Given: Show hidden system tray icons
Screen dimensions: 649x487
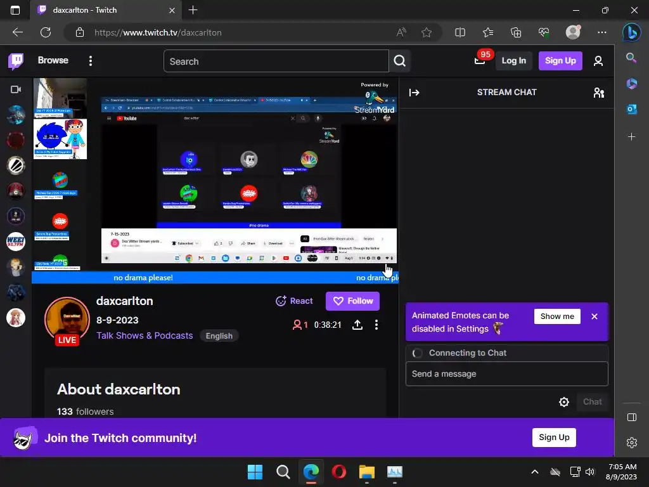Looking at the screenshot, I should (534, 472).
